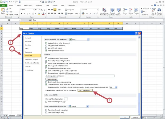Click the Paste clipboard icon
This screenshot has width=165, height=119.
[3, 10]
